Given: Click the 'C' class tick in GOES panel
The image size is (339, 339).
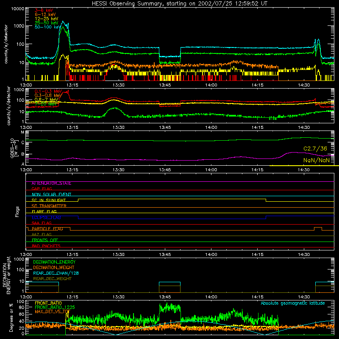Looking at the screenshot, I should 23,142.
